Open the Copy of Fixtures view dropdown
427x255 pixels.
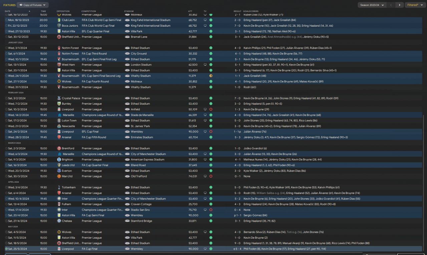32,5
